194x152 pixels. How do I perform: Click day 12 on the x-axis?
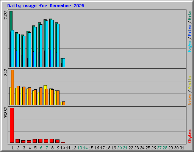pos(74,148)
